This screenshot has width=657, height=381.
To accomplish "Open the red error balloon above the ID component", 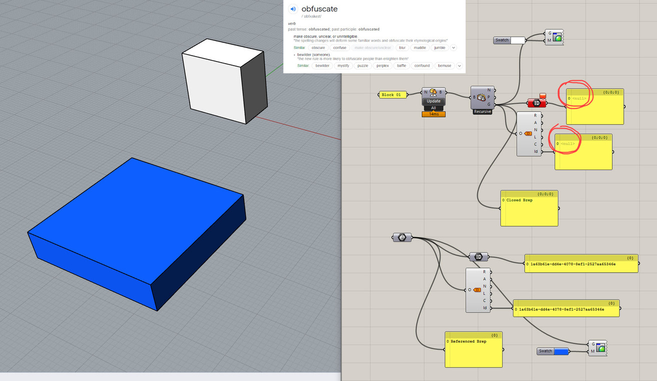I will [x=542, y=95].
